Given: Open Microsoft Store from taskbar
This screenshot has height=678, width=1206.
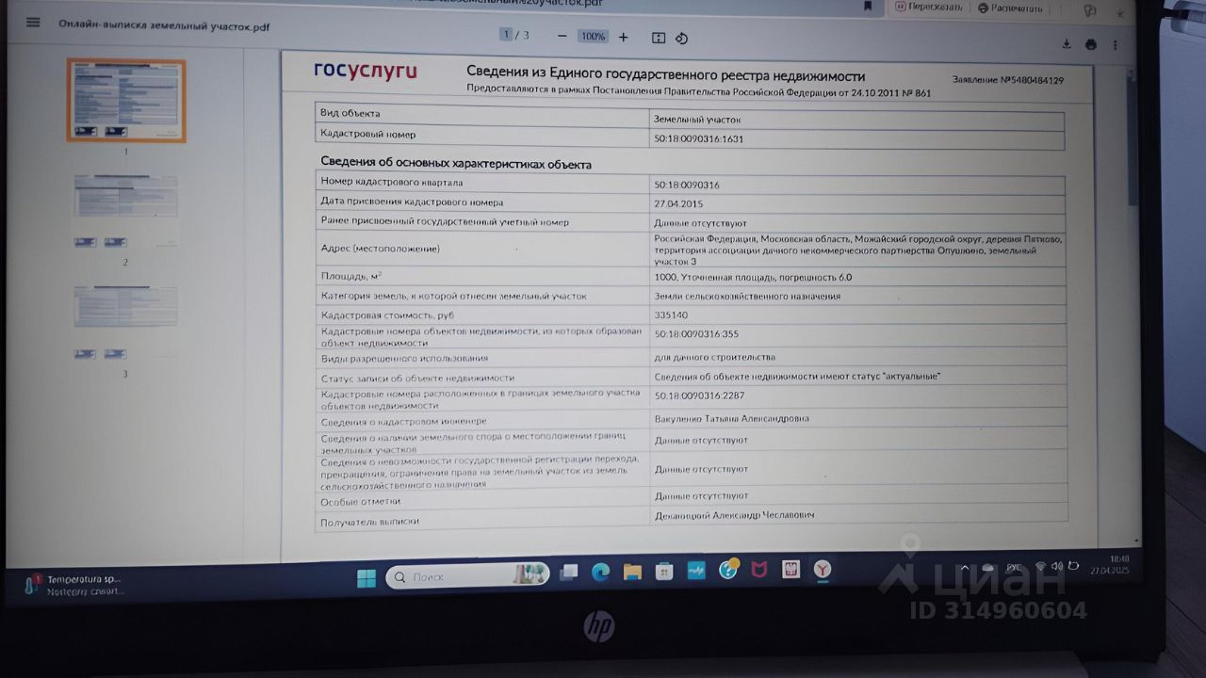Looking at the screenshot, I should click(x=664, y=572).
